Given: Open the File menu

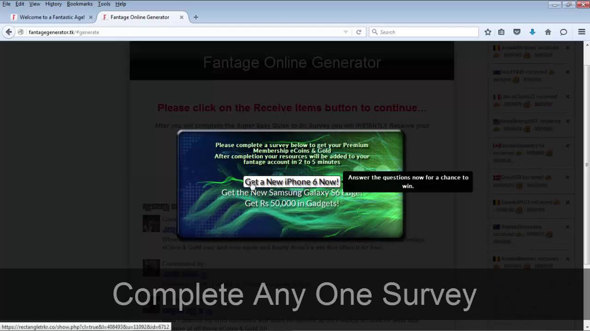Looking at the screenshot, I should (6, 4).
